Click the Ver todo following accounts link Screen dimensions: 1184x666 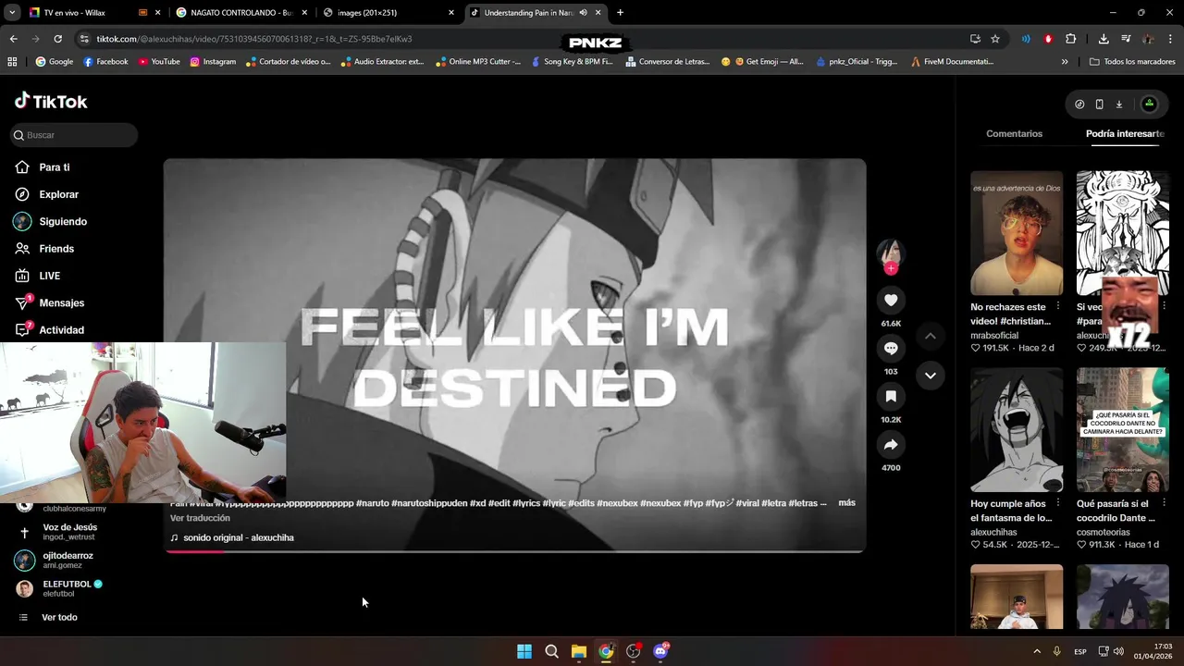coord(59,617)
